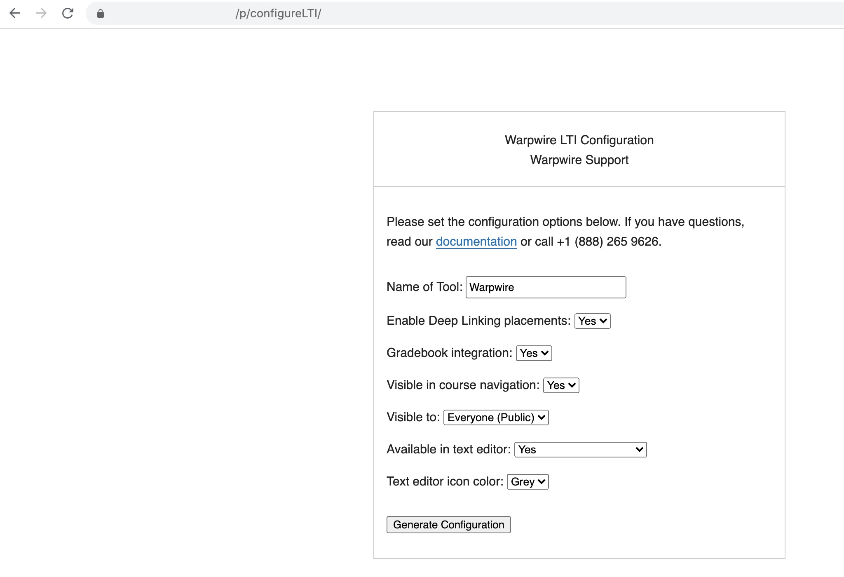The height and width of the screenshot is (577, 844).
Task: Click the Visible to label
Action: (413, 417)
